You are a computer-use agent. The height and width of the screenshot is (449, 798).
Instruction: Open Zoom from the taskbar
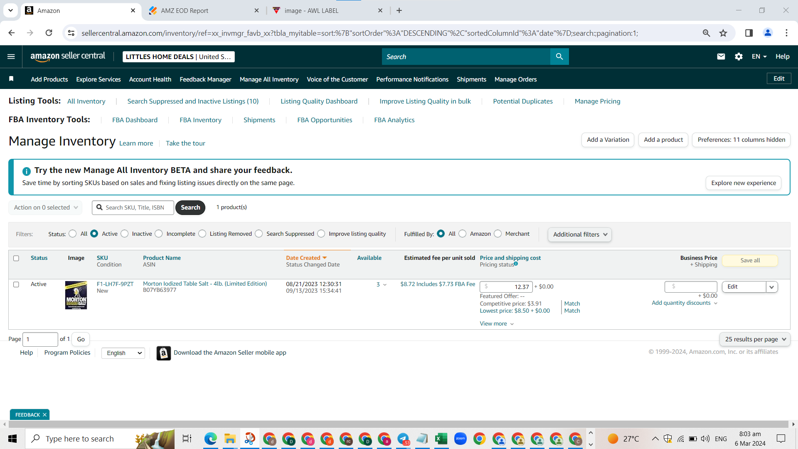tap(461, 439)
